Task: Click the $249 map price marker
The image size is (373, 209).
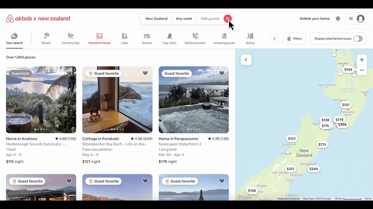Action: click(313, 169)
